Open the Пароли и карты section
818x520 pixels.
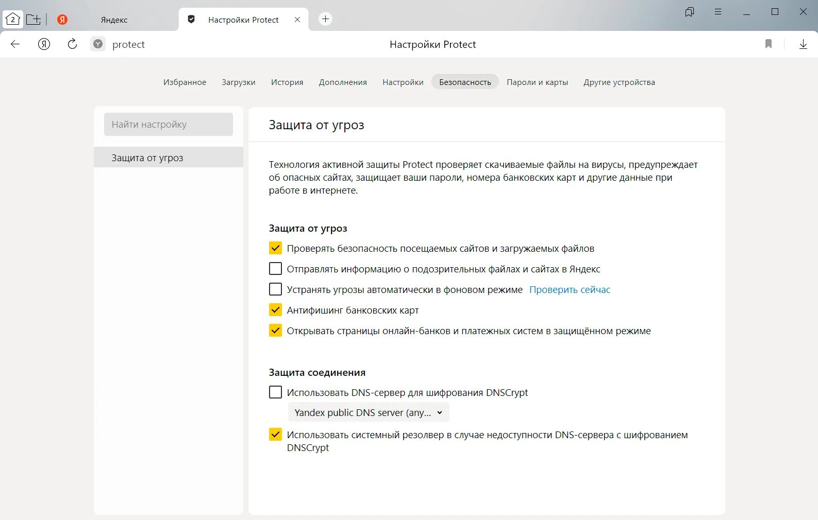coord(537,82)
